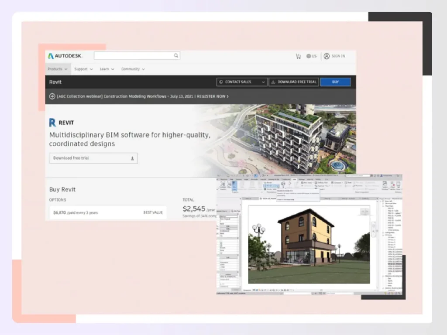Click the search magnifier icon in the search bar
The width and height of the screenshot is (447, 335).
tap(176, 55)
